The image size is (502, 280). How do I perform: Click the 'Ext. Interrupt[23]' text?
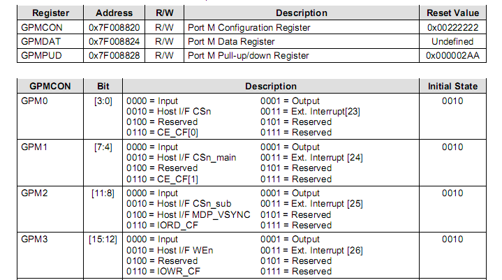[311, 112]
